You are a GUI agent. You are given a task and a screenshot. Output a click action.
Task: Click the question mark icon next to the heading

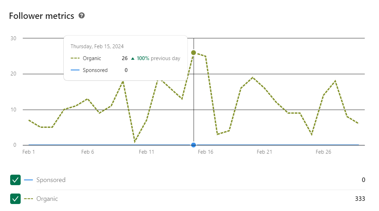81,15
